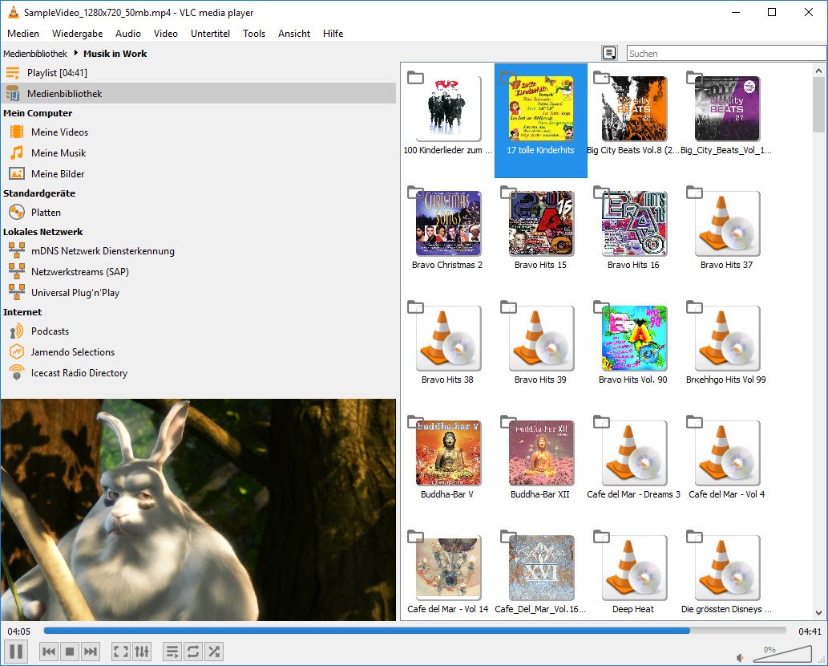Open extended settings equalizer icon

[x=142, y=652]
